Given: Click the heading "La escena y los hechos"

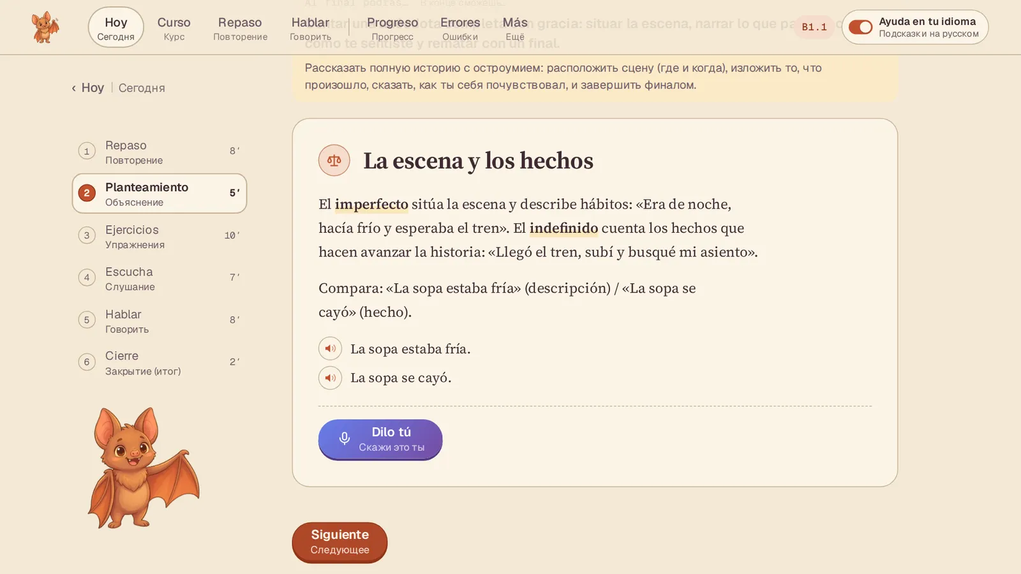Looking at the screenshot, I should (478, 161).
